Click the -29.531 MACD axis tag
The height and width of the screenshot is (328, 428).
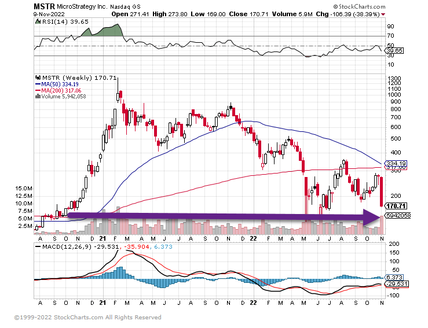[397, 284]
